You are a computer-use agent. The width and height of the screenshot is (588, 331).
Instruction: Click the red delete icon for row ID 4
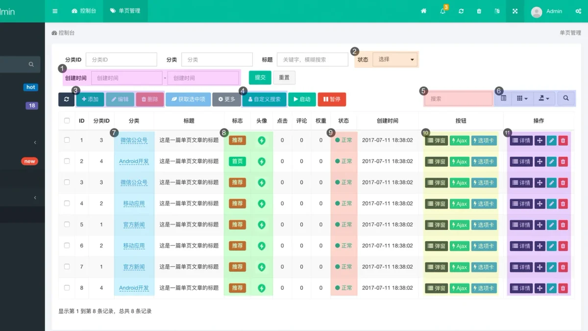[563, 204]
